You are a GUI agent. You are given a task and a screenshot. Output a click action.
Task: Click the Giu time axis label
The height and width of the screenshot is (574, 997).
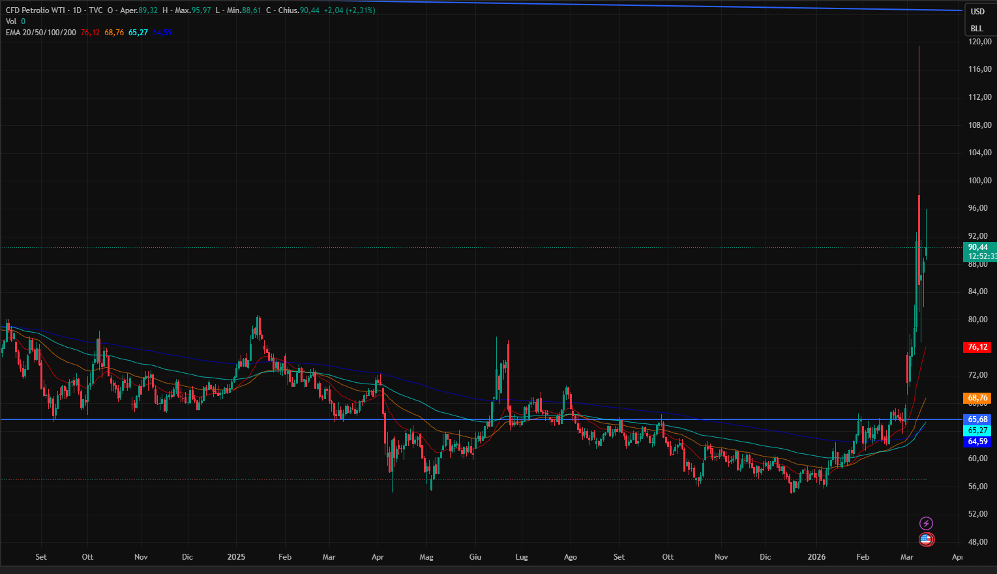475,557
